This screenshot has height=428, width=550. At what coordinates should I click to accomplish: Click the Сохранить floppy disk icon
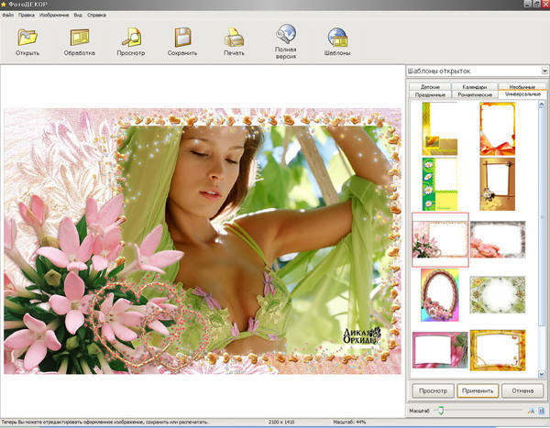[x=182, y=38]
